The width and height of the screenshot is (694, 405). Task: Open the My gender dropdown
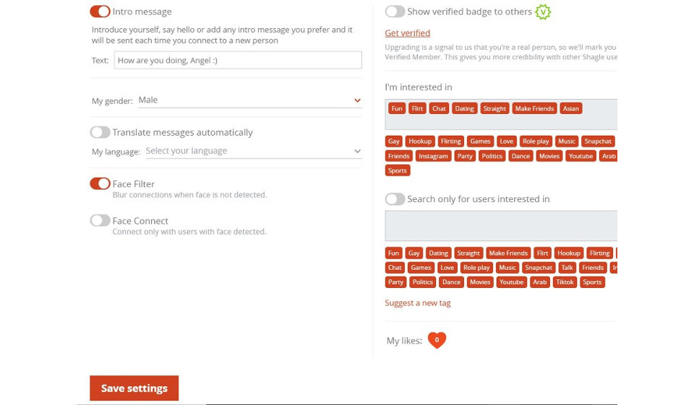point(249,100)
